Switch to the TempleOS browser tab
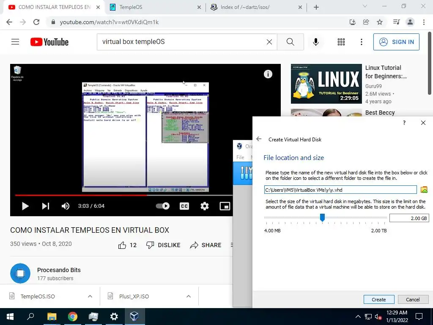The height and width of the screenshot is (325, 433). 155,7
